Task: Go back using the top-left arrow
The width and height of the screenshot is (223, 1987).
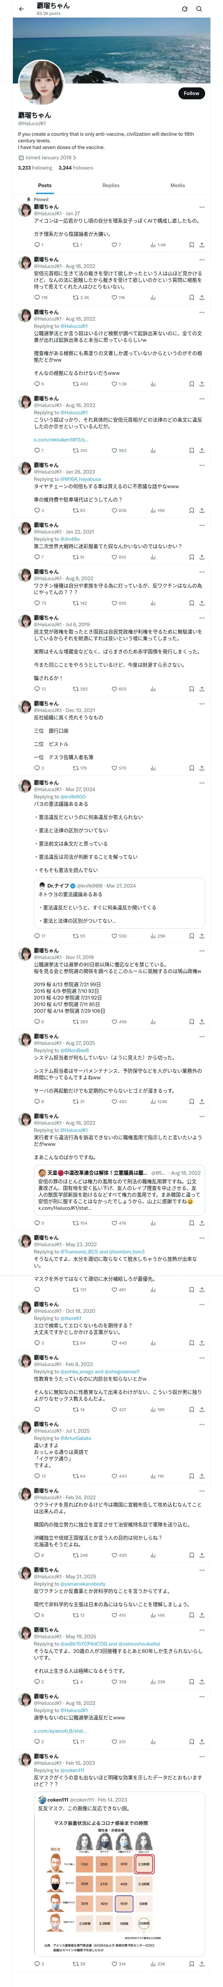Action: click(21, 9)
